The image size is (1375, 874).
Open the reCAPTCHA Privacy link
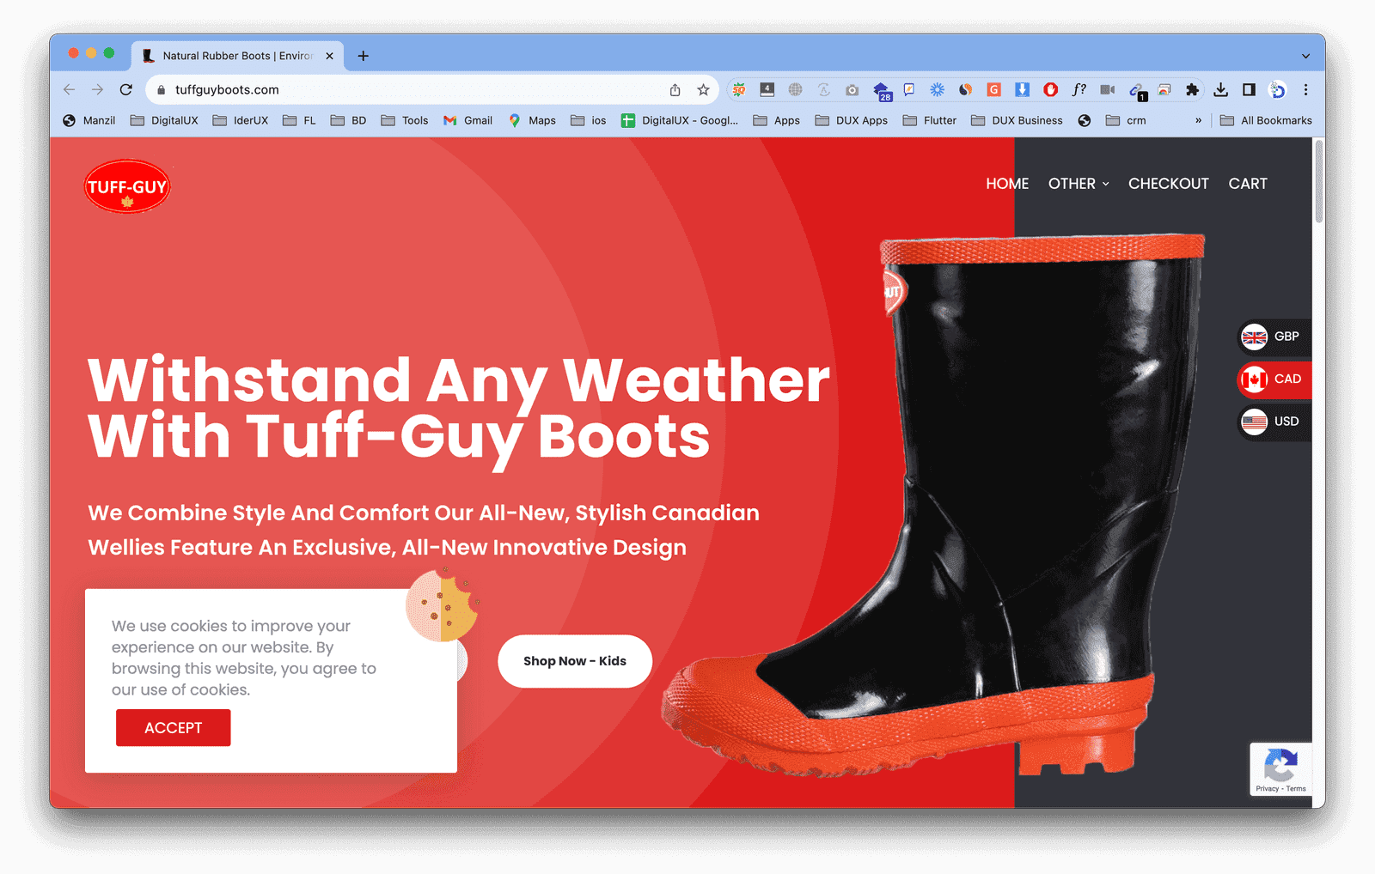tap(1267, 789)
